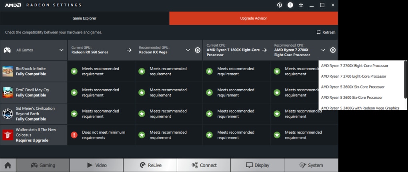Click the BioShock Infinite game thumbnail
The image size is (408, 172).
click(x=8, y=71)
